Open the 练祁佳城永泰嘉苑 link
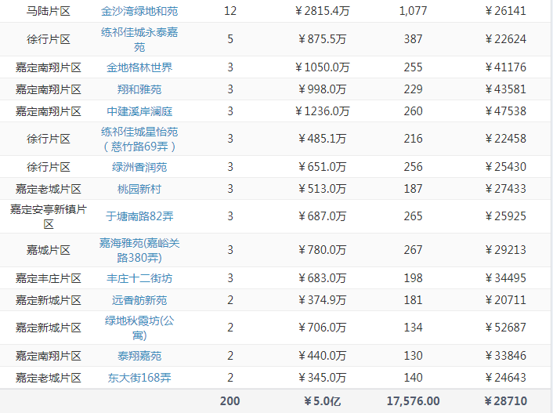Image resolution: width=553 pixels, height=413 pixels. (x=139, y=39)
